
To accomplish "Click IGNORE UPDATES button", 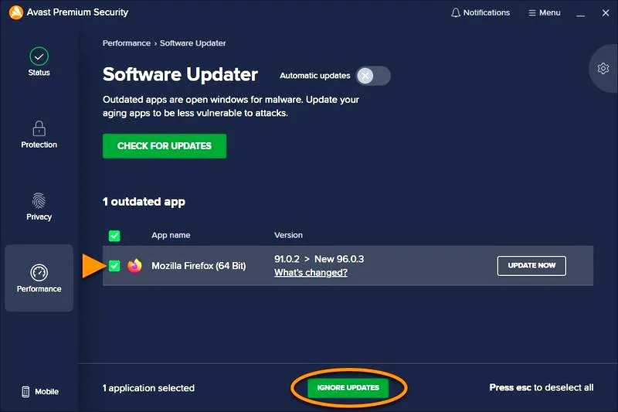I will coord(348,388).
